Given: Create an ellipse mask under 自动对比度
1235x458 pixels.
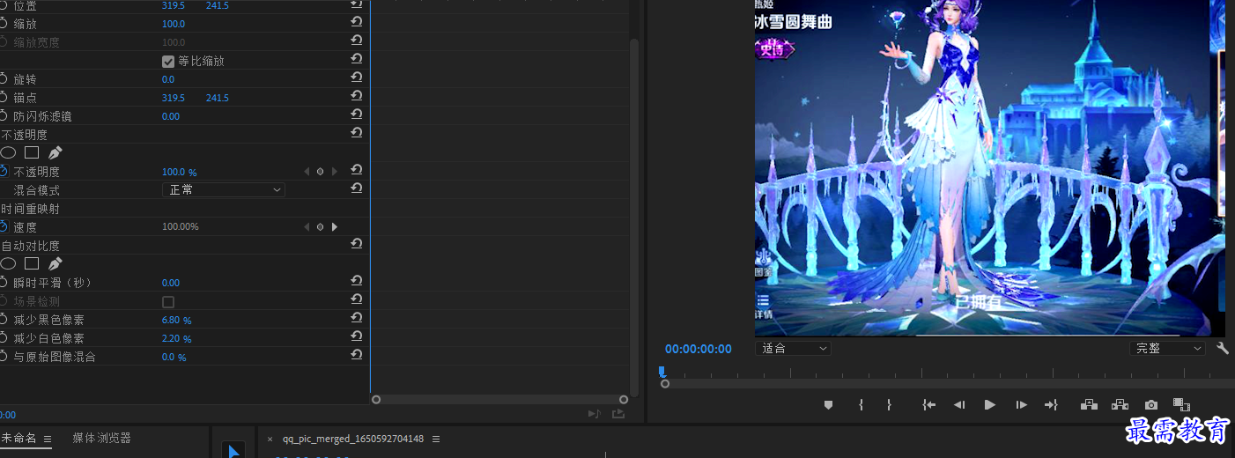Looking at the screenshot, I should 8,263.
